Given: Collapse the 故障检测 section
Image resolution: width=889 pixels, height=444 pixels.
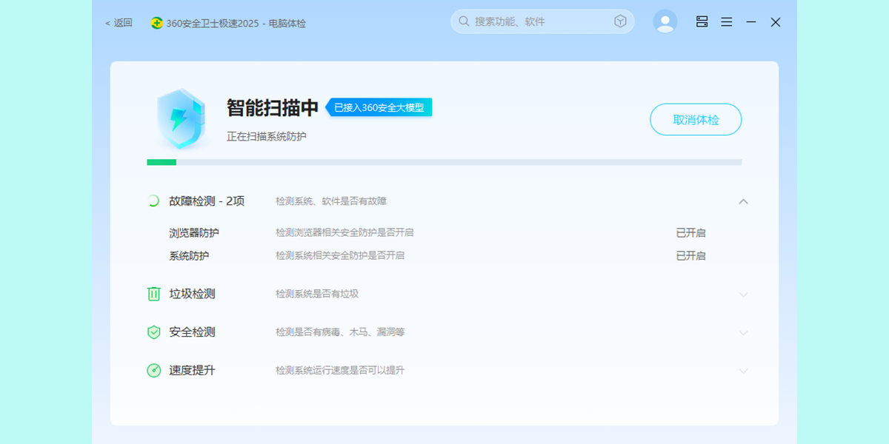Looking at the screenshot, I should coord(744,201).
